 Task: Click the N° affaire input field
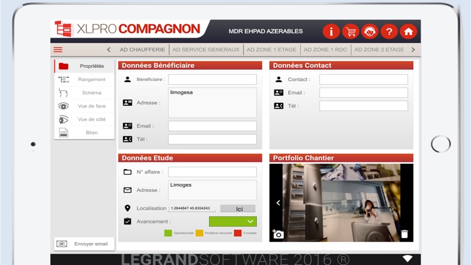(x=212, y=172)
